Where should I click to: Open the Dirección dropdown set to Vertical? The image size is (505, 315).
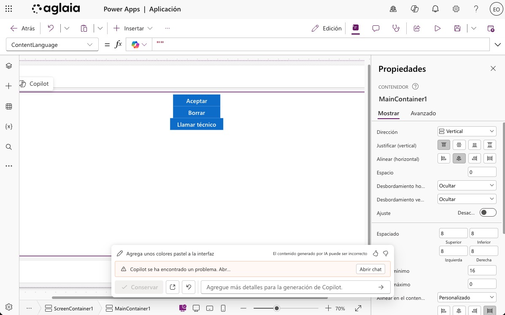pos(466,131)
